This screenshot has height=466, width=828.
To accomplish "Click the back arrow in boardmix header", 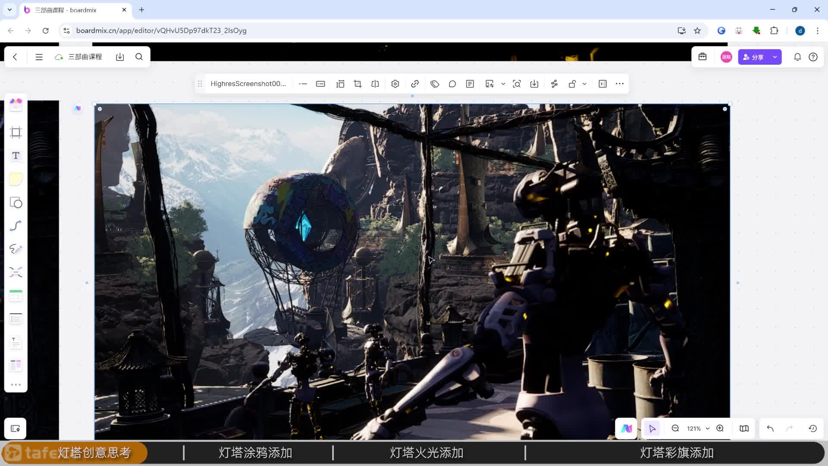I will pyautogui.click(x=15, y=57).
